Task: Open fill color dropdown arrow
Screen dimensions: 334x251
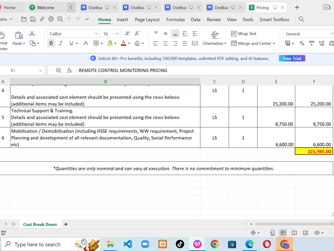Action: 116,43
